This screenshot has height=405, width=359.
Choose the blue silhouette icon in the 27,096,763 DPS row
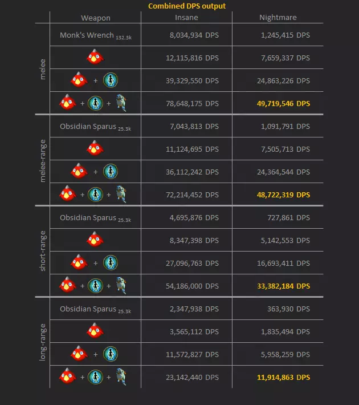(111, 263)
